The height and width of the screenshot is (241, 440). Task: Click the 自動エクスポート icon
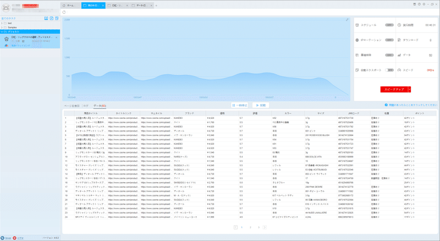point(357,70)
